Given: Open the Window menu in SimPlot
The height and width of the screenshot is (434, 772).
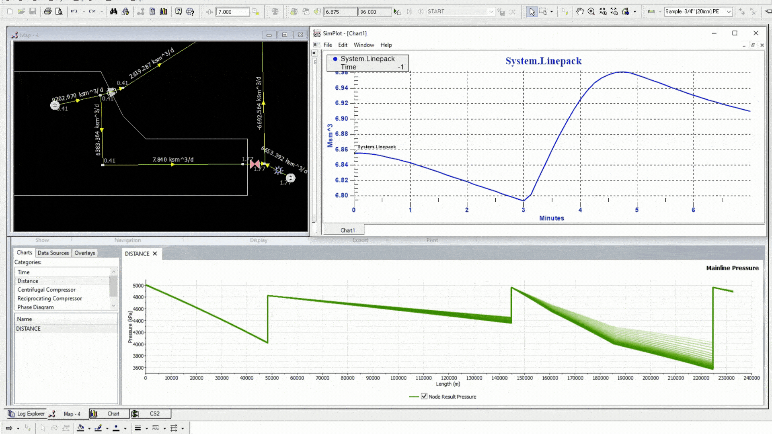Looking at the screenshot, I should click(364, 45).
